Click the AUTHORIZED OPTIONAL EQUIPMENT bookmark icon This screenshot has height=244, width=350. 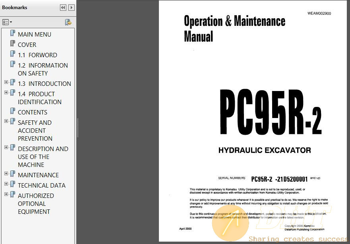point(13,194)
